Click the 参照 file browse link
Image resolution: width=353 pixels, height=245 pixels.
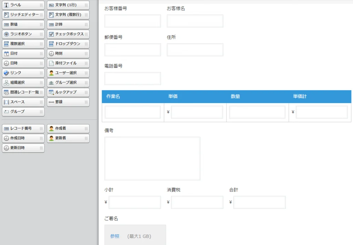coord(115,236)
